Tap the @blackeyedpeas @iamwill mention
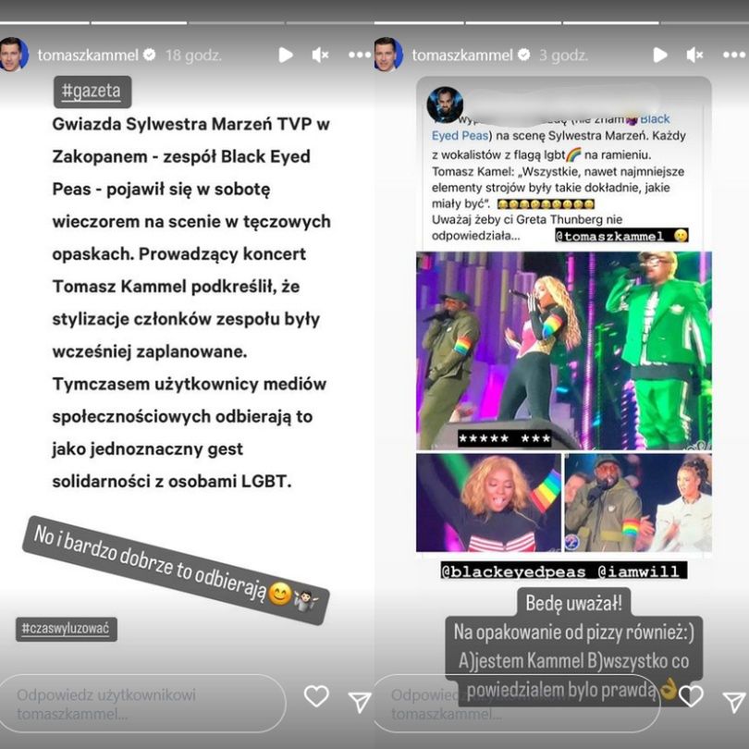The width and height of the screenshot is (749, 749). [564, 571]
